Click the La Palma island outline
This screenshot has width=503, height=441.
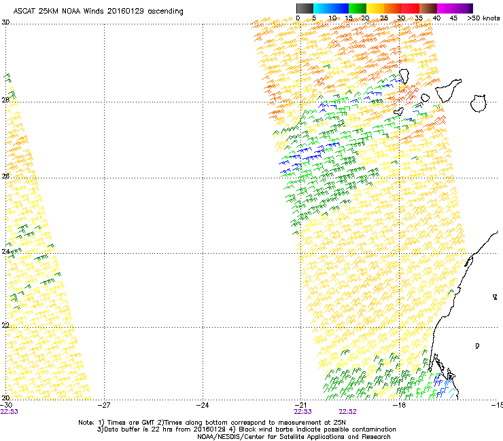(404, 77)
